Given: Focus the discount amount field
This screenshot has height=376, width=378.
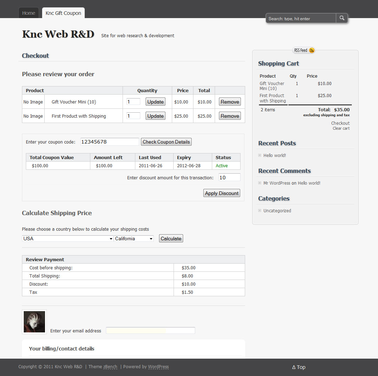Looking at the screenshot, I should 230,177.
